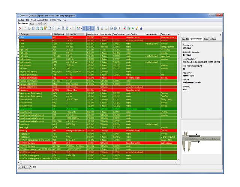The image size is (240, 187).
Task: Select the 'Feeler gauge' row
Action: click(x=97, y=128)
